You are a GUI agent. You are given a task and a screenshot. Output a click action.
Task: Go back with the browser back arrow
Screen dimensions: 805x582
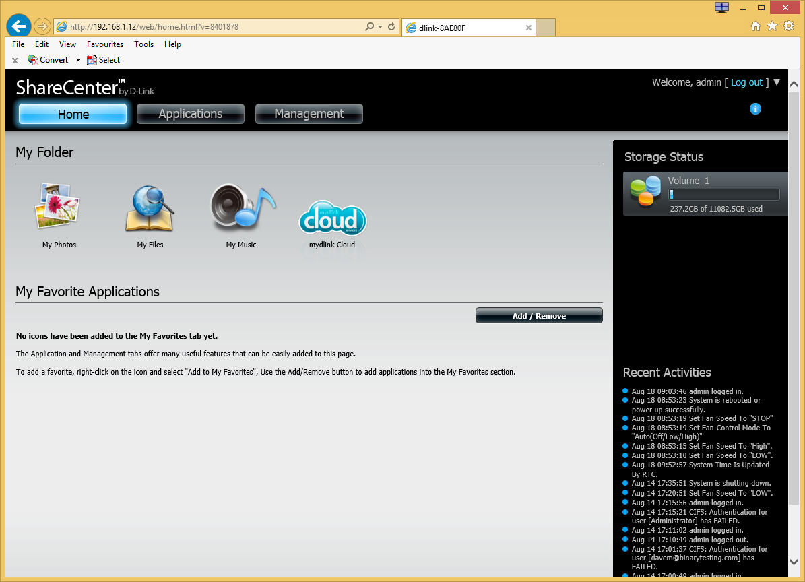click(18, 26)
